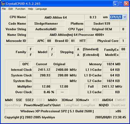The height and width of the screenshot is (124, 130).
Task: Click the NX/XD feature label
Action: (x=104, y=105)
